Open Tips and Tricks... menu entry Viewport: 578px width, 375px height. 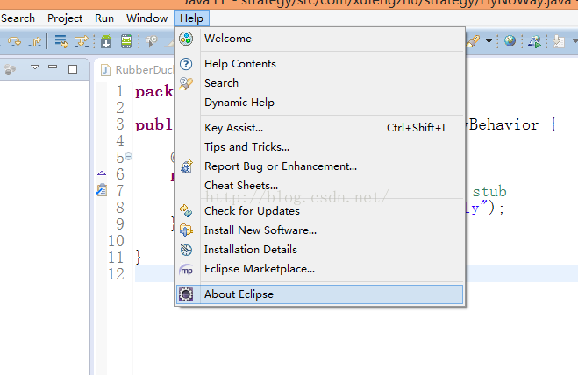319,146
